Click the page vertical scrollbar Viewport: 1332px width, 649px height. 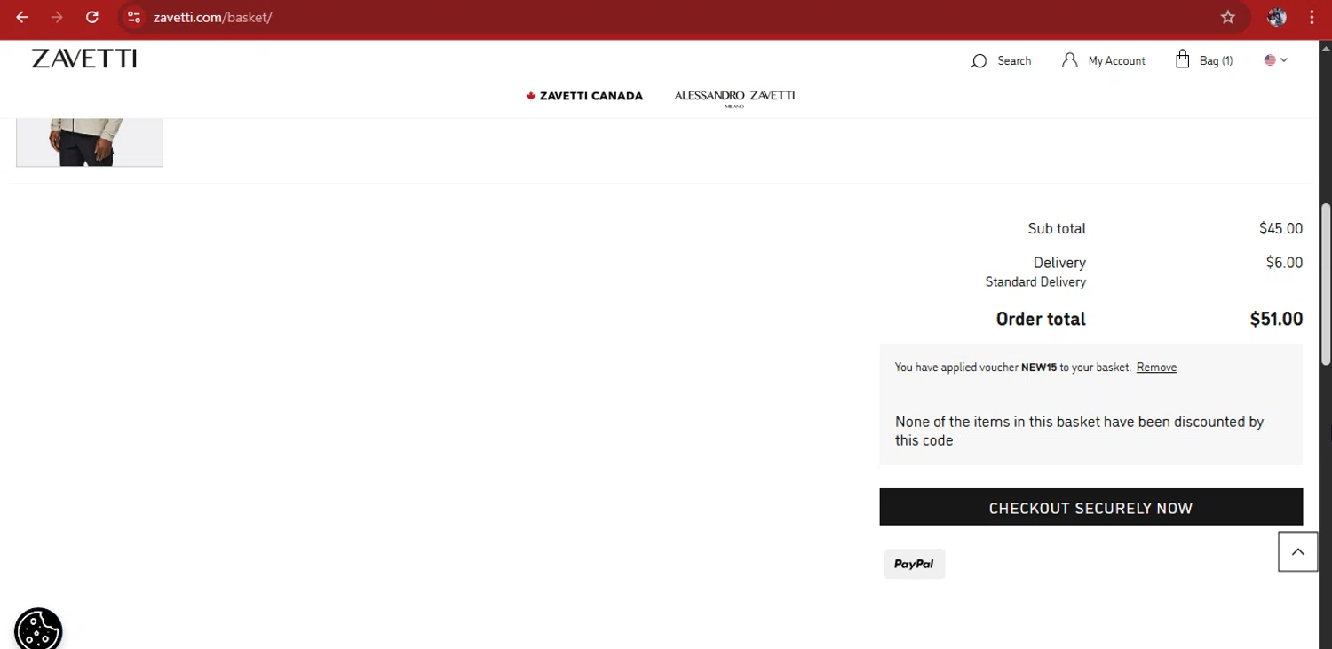1326,284
